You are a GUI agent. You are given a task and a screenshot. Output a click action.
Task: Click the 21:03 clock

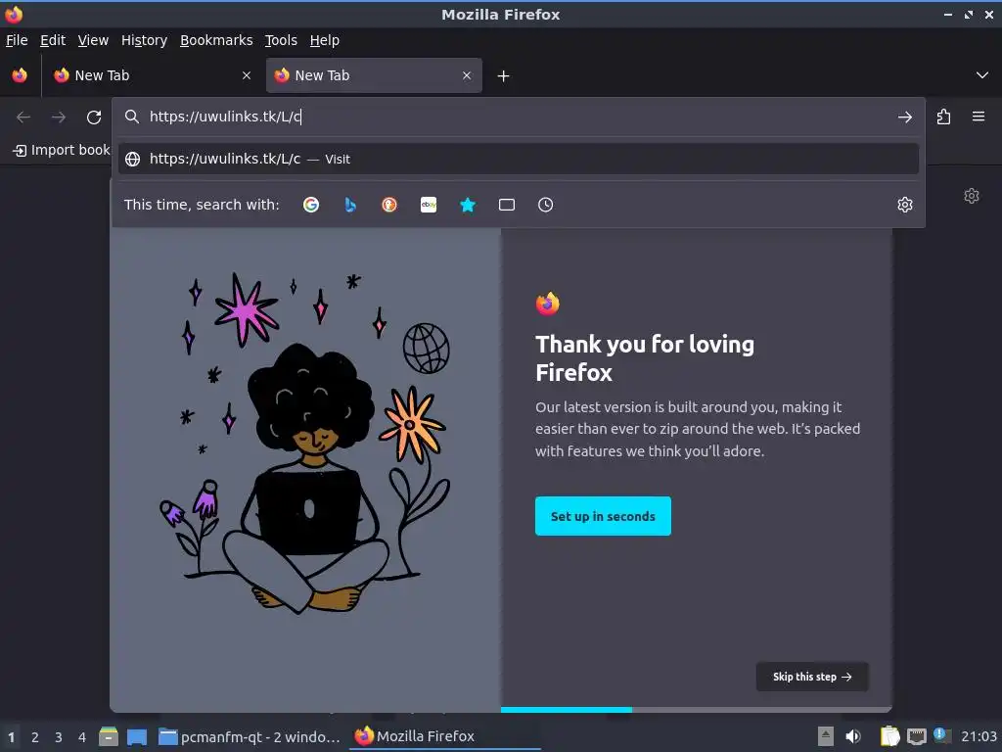pyautogui.click(x=979, y=736)
